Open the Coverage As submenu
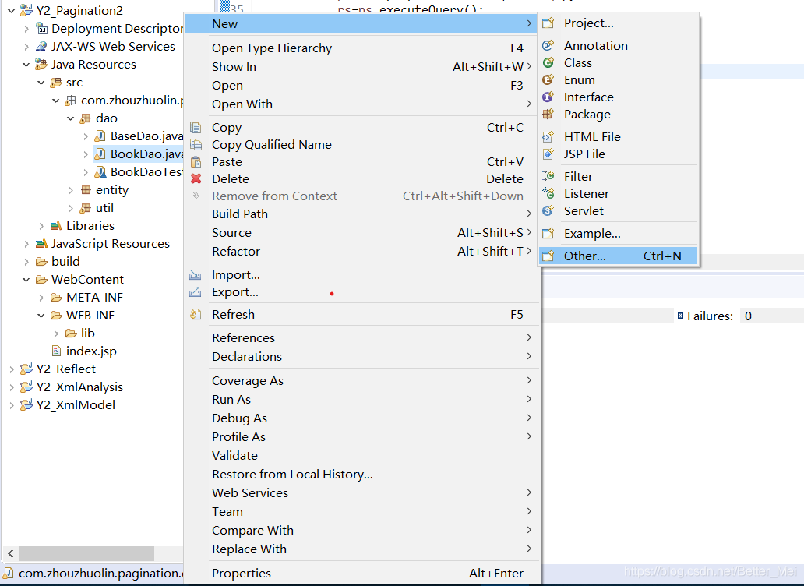Image resolution: width=804 pixels, height=586 pixels. click(361, 380)
